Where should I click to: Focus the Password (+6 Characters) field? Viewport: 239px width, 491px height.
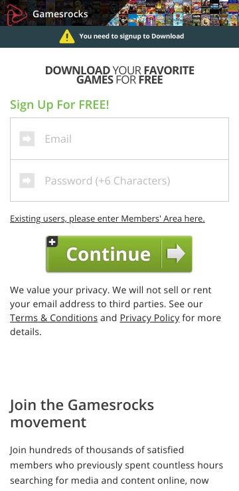tap(119, 180)
